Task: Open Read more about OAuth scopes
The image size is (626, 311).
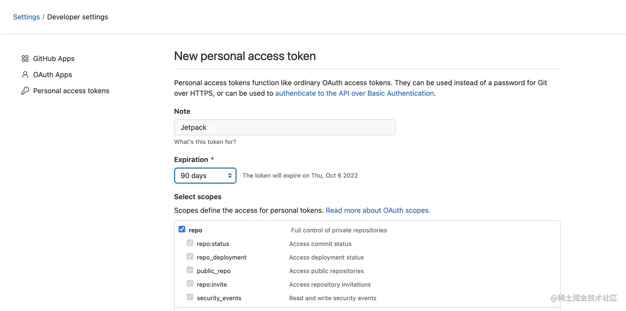Action: click(x=378, y=211)
